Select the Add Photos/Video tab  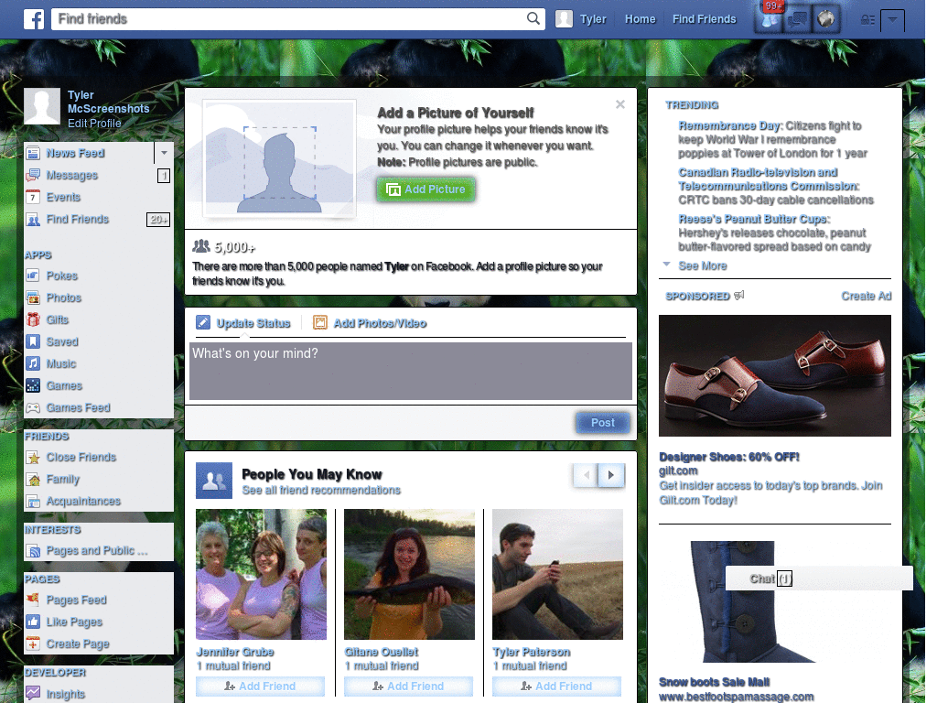click(x=370, y=323)
